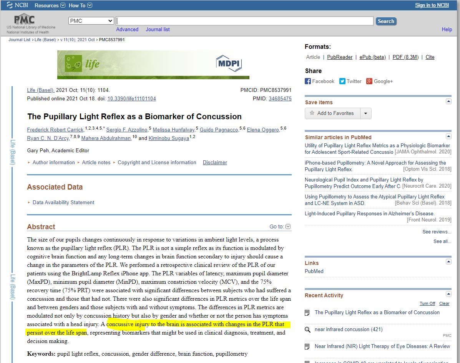Click into the search text field

tap(245, 21)
